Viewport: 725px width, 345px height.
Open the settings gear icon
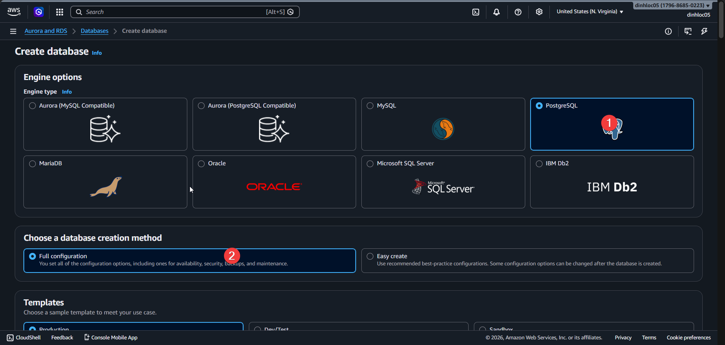point(539,12)
